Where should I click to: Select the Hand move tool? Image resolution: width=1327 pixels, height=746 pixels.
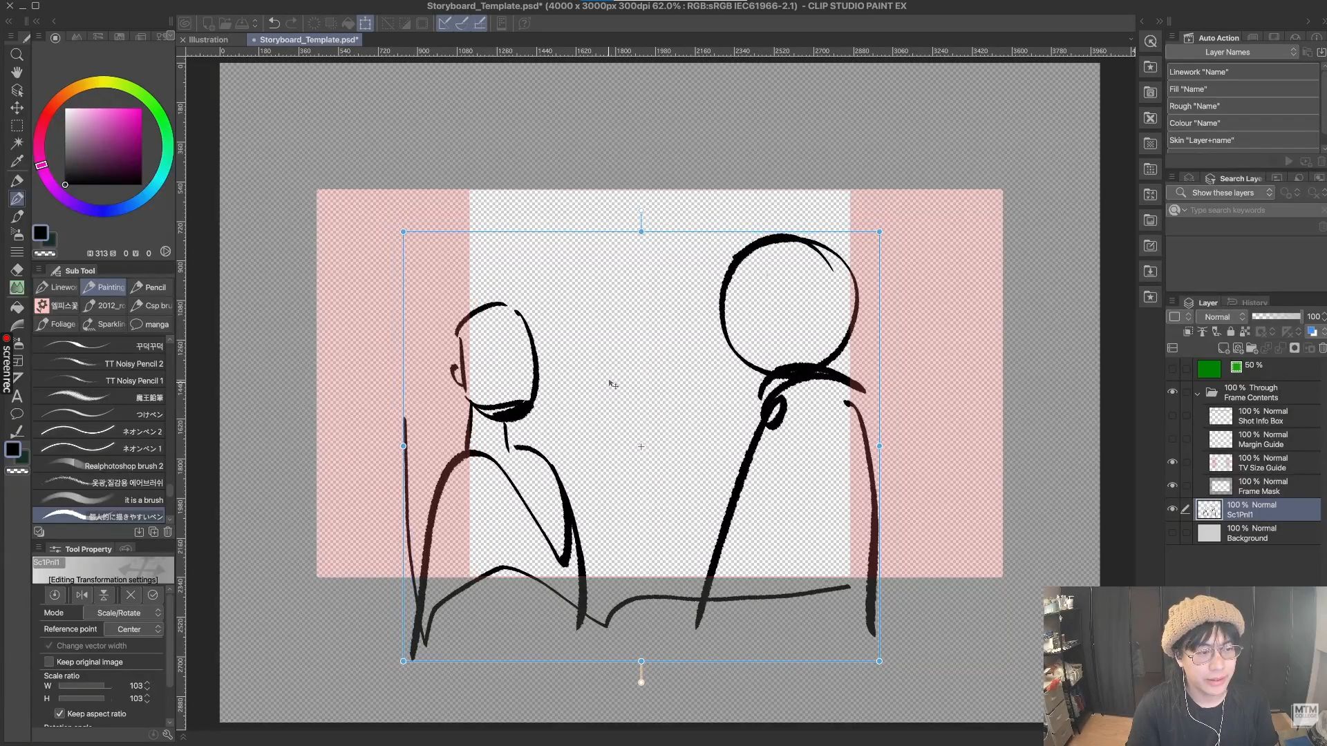(17, 72)
